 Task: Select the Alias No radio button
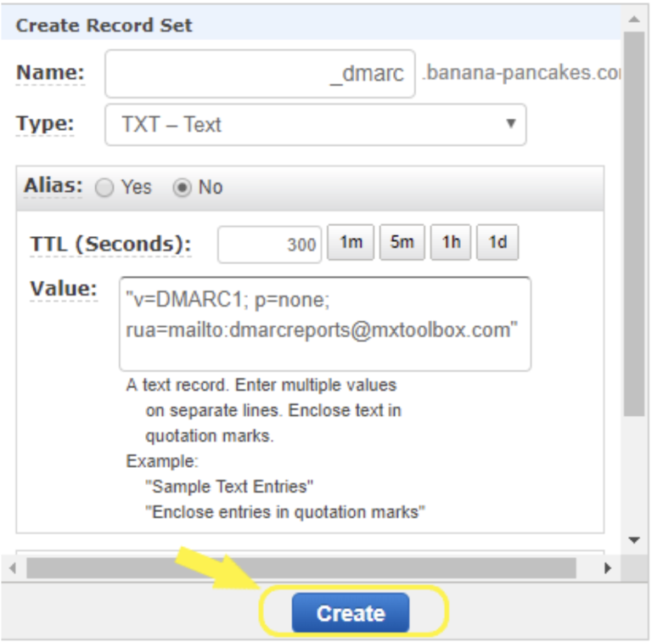(181, 188)
